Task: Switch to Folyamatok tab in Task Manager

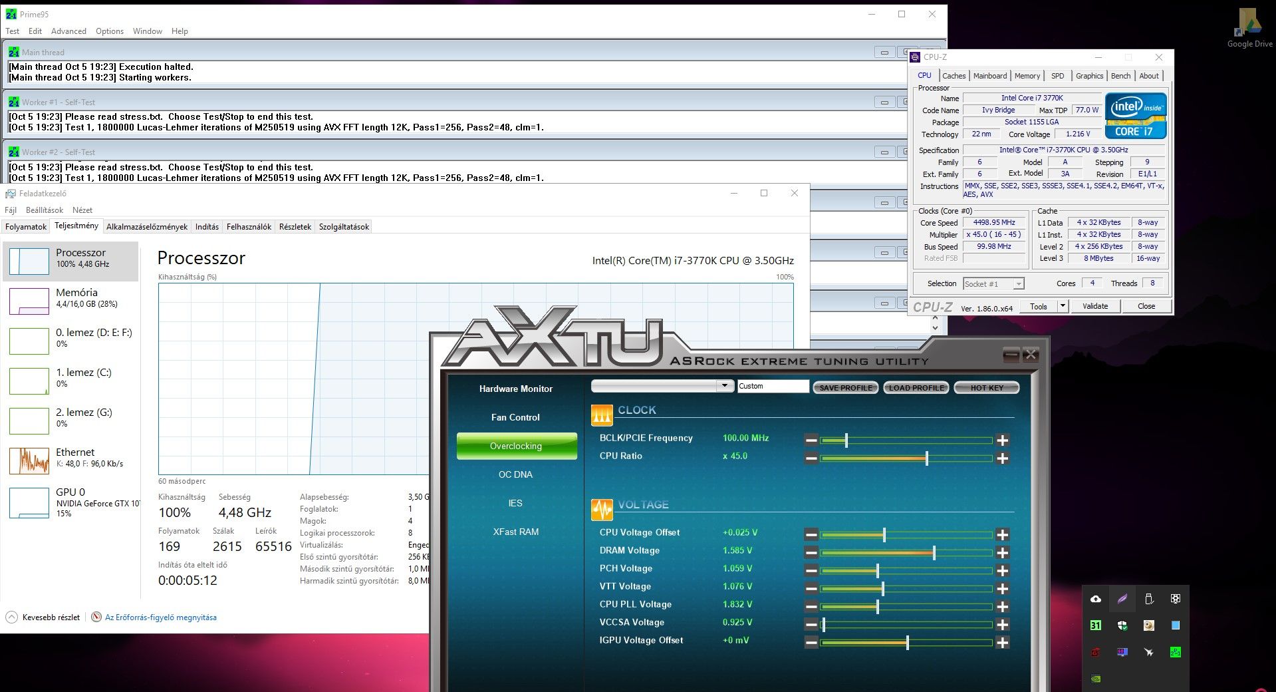Action: 26,227
